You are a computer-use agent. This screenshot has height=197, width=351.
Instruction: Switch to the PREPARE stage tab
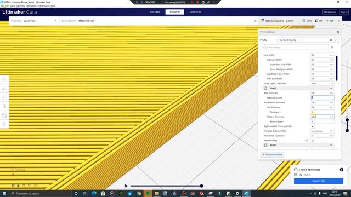pos(155,12)
